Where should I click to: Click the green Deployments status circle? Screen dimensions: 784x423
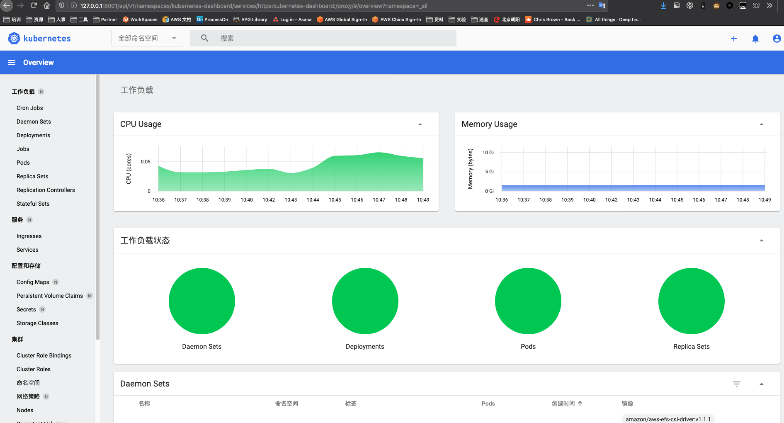coord(365,301)
